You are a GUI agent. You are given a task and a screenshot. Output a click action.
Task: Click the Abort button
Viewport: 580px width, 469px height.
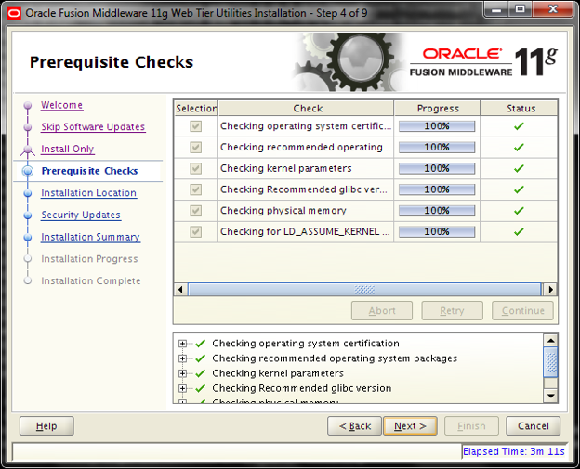coord(382,311)
